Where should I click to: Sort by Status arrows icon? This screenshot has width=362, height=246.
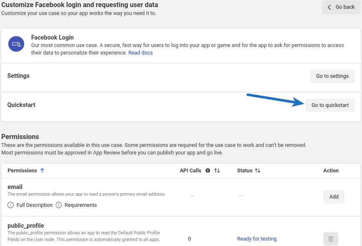[x=258, y=171]
